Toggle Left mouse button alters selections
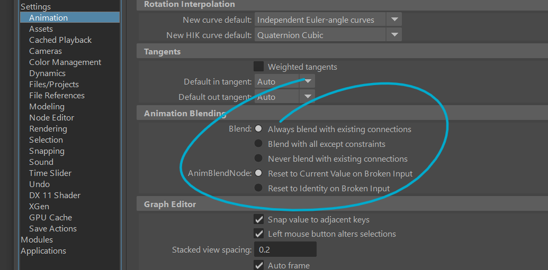The image size is (548, 270). coord(258,234)
